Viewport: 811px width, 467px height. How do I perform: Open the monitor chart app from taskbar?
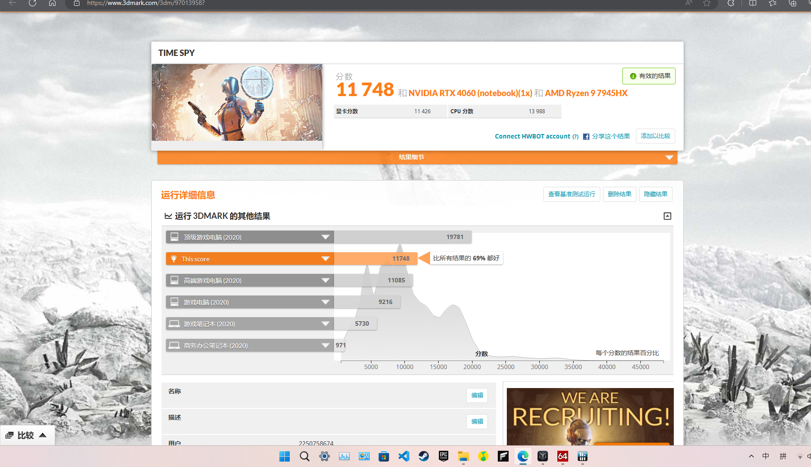click(344, 456)
